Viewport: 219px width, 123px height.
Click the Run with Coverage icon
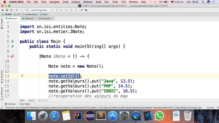[x=62, y=10]
